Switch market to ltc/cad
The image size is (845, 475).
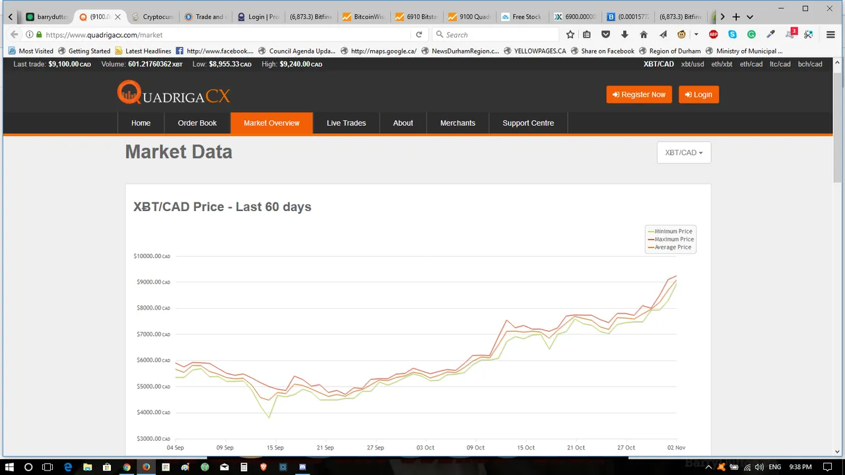pyautogui.click(x=780, y=64)
